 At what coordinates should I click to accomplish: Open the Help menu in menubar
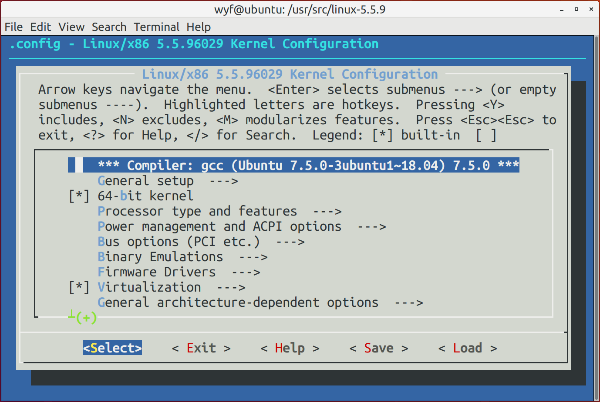coord(199,27)
